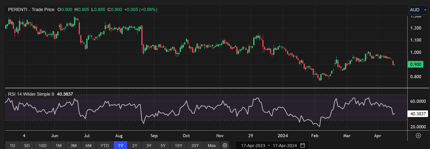
Task: Switch to the 5D range
Action: [x=27, y=145]
